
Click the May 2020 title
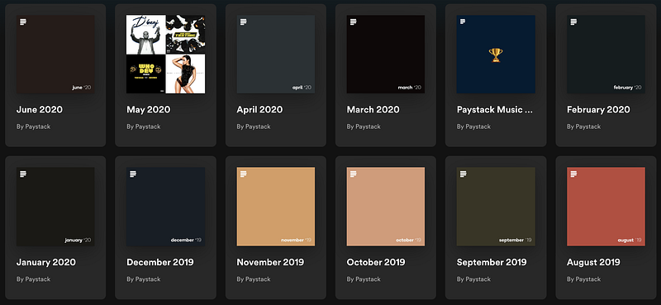point(149,110)
